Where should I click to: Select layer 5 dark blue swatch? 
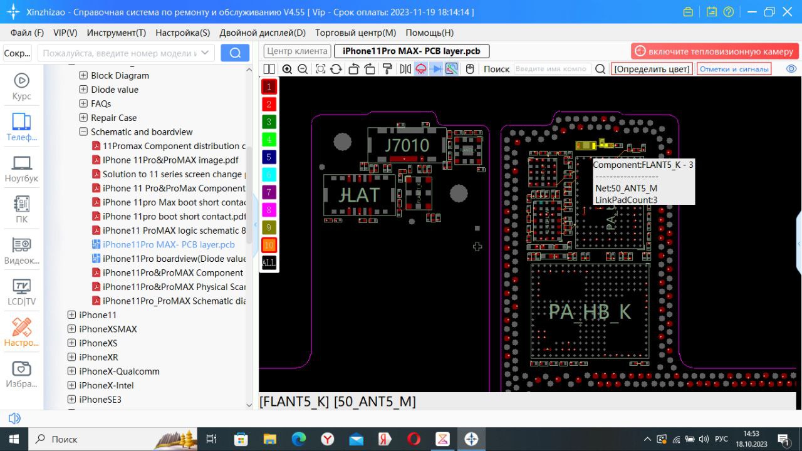269,157
